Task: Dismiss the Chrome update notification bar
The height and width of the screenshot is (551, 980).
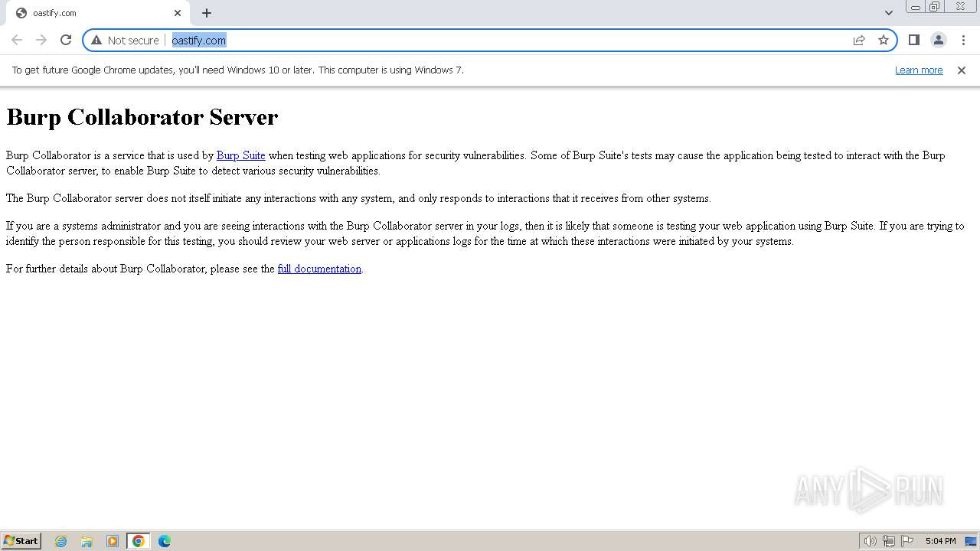Action: point(962,70)
